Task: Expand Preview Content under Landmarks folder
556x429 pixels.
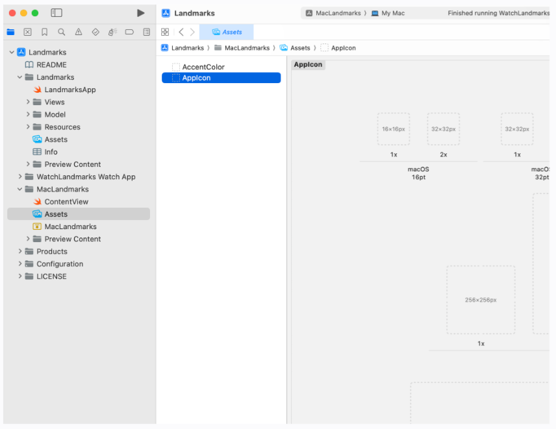Action: coord(28,164)
